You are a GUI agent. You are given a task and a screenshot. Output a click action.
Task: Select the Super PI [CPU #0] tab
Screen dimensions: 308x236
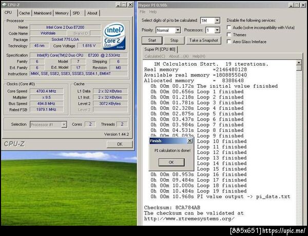(x=160, y=49)
